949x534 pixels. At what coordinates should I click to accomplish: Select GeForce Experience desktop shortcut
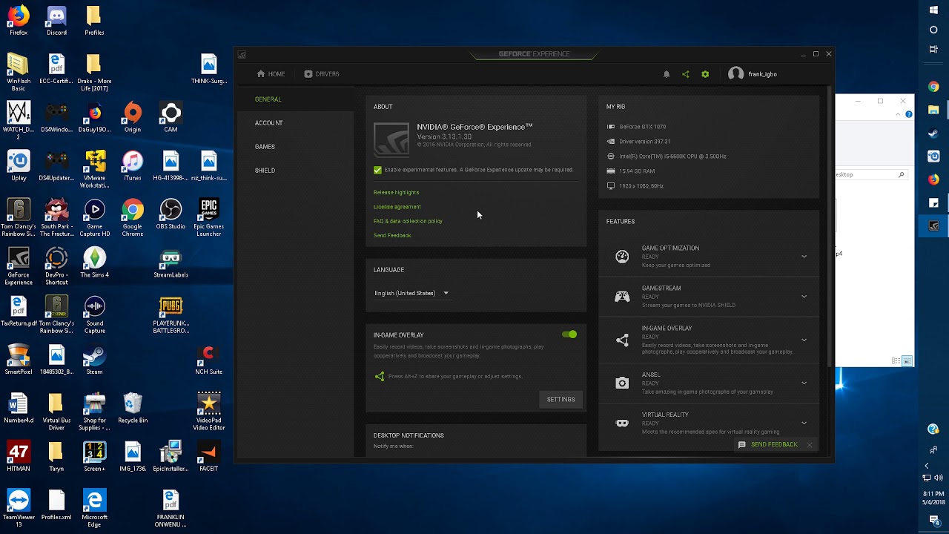tap(19, 266)
